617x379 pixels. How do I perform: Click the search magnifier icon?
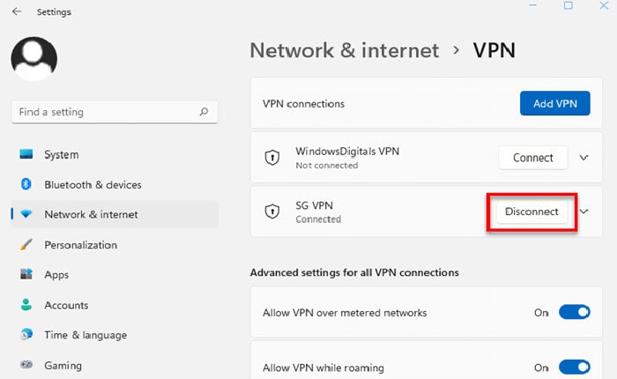[204, 112]
